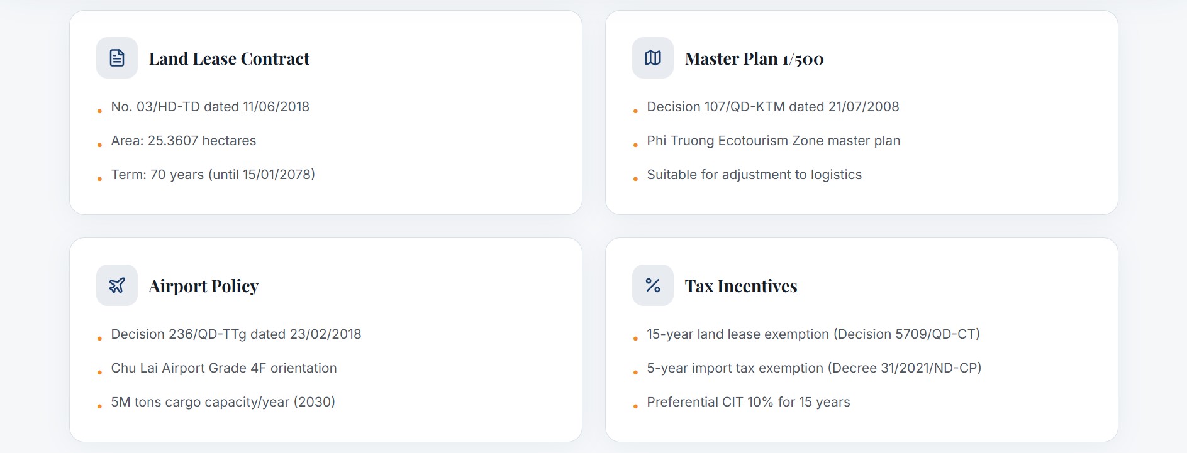The image size is (1187, 453).
Task: Click the 5-year import tax exemption line
Action: click(x=814, y=368)
